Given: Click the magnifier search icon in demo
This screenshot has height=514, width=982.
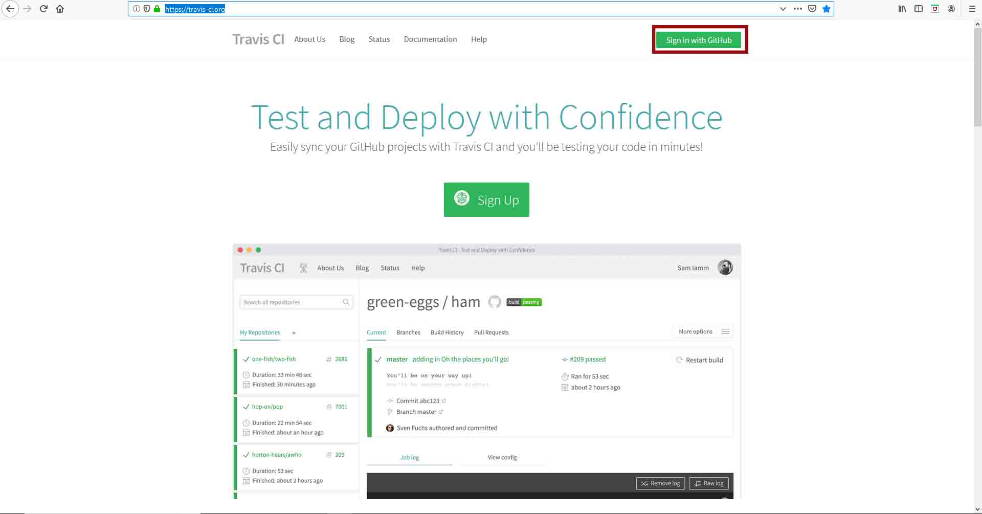Looking at the screenshot, I should (346, 302).
